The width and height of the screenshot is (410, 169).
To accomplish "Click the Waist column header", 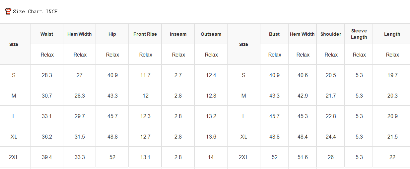I will point(47,34).
